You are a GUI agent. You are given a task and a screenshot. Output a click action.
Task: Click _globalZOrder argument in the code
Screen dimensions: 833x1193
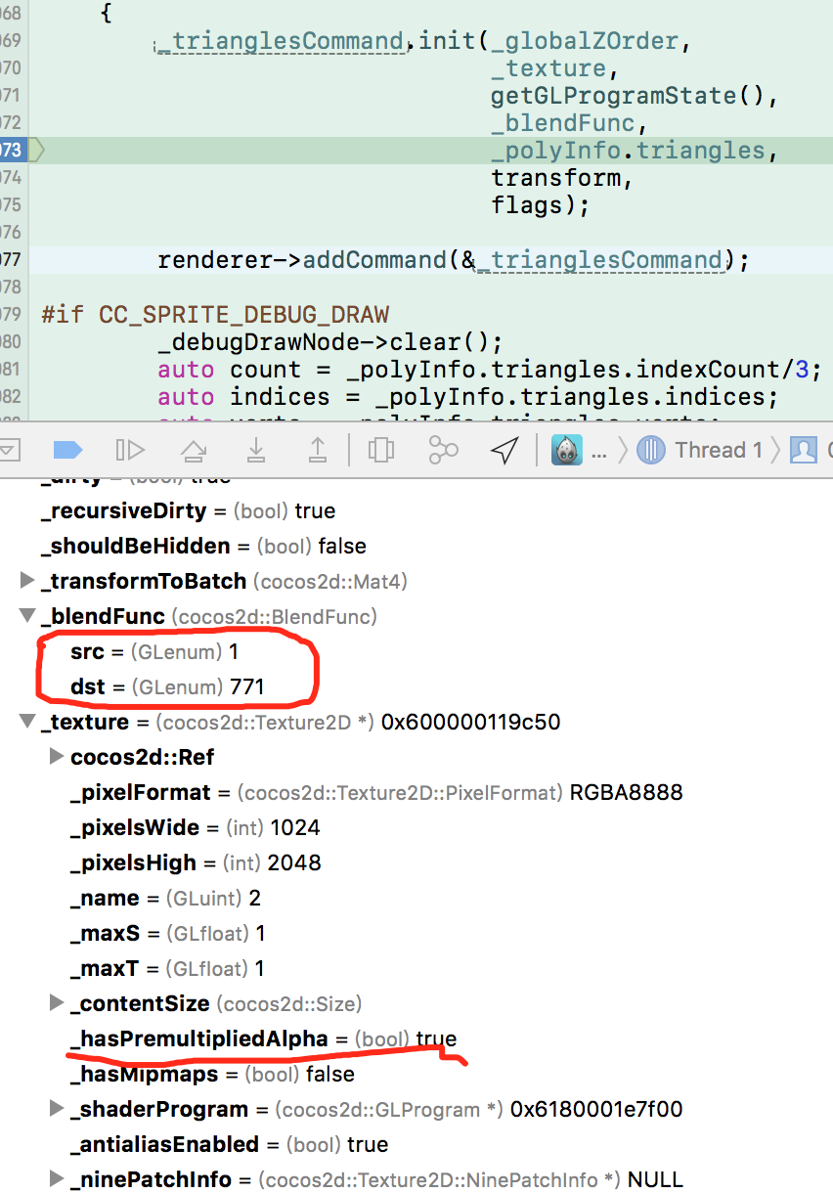[x=586, y=41]
